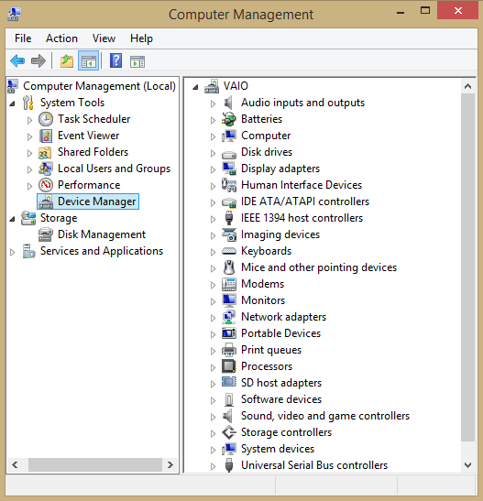This screenshot has height=501, width=483.
Task: Collapse the System Tools tree node
Action: tap(12, 103)
